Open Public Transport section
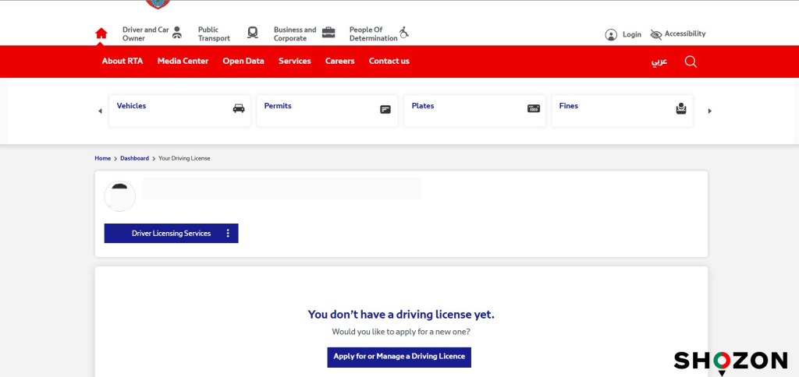The image size is (799, 377). point(214,33)
